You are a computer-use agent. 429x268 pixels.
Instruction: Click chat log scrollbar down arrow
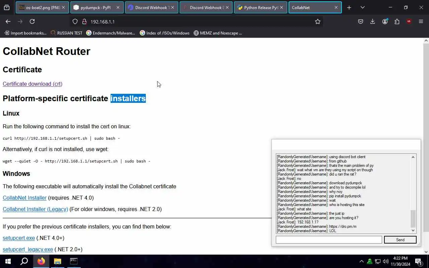click(x=413, y=230)
